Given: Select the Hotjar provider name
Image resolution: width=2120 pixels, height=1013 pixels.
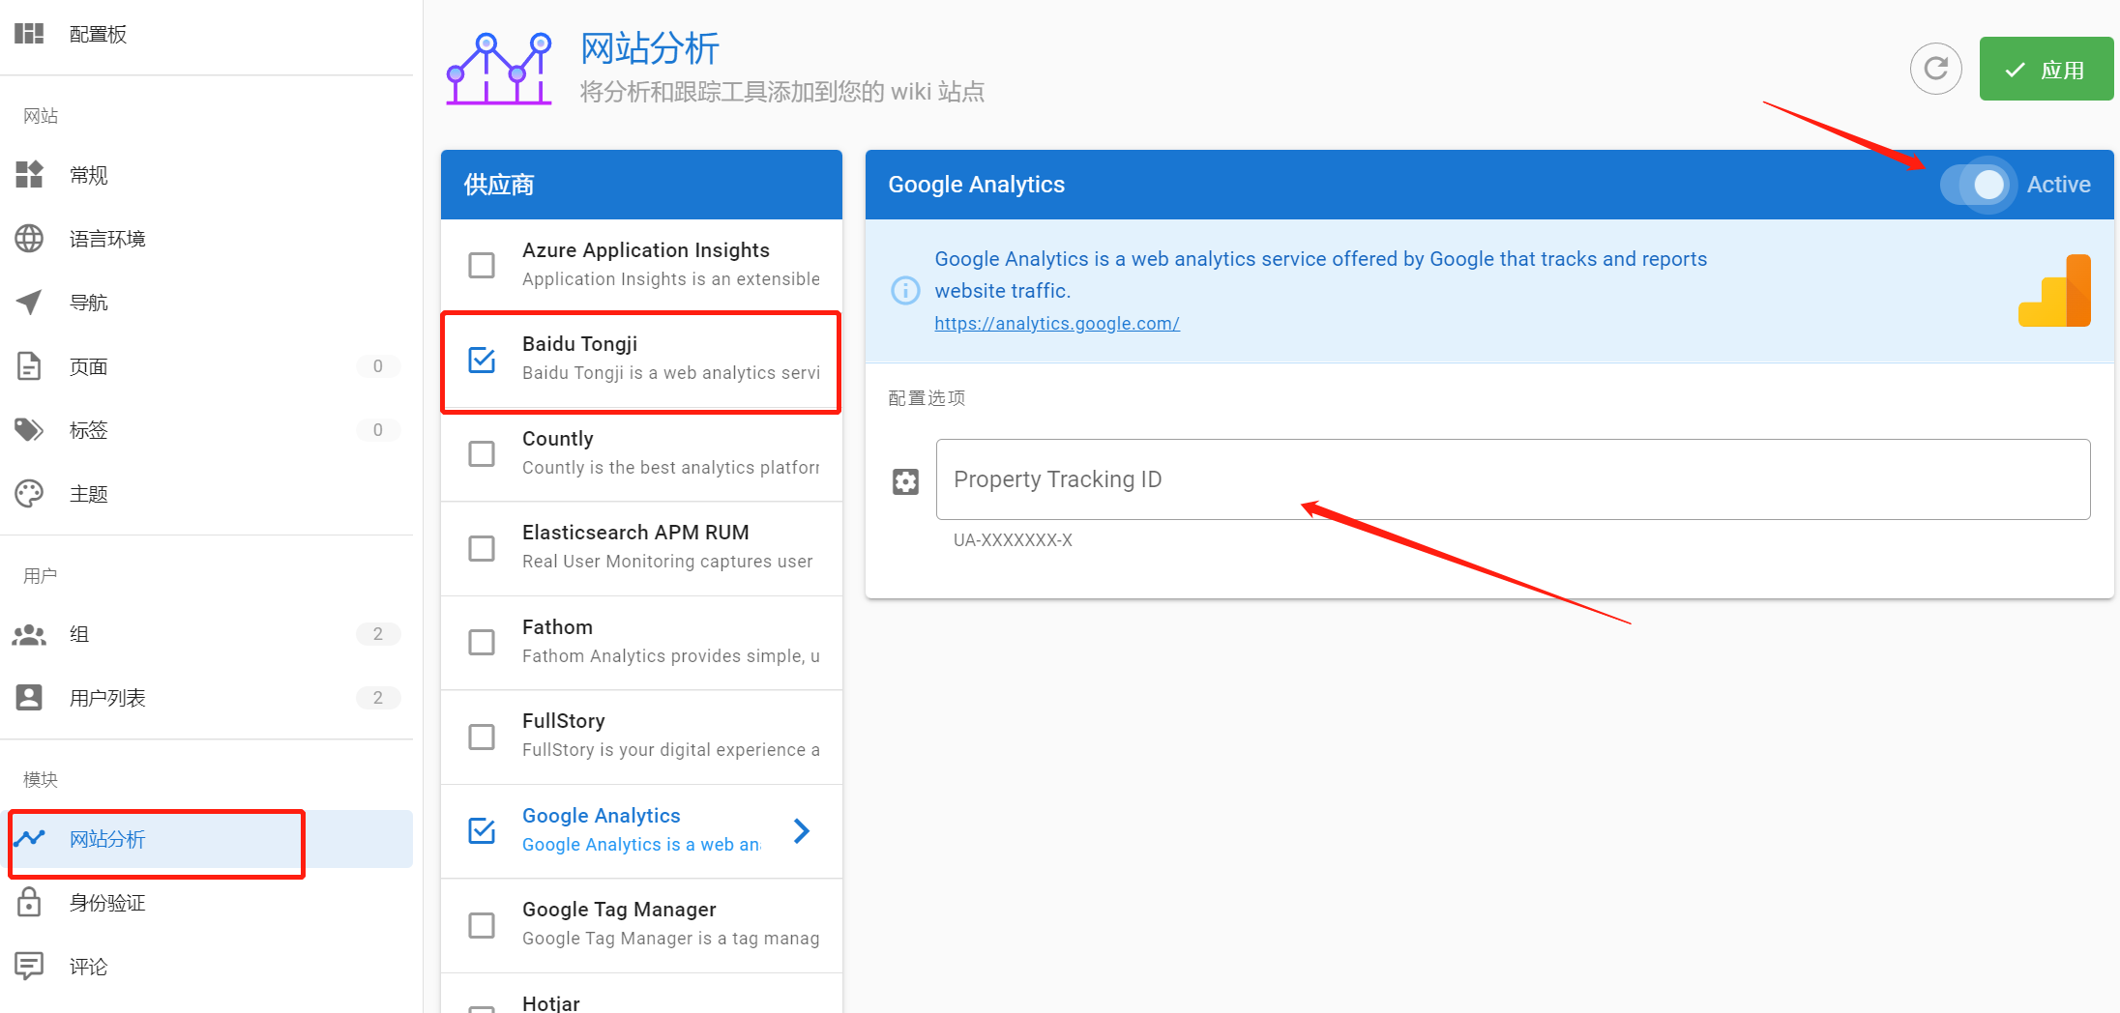Looking at the screenshot, I should point(551,1003).
